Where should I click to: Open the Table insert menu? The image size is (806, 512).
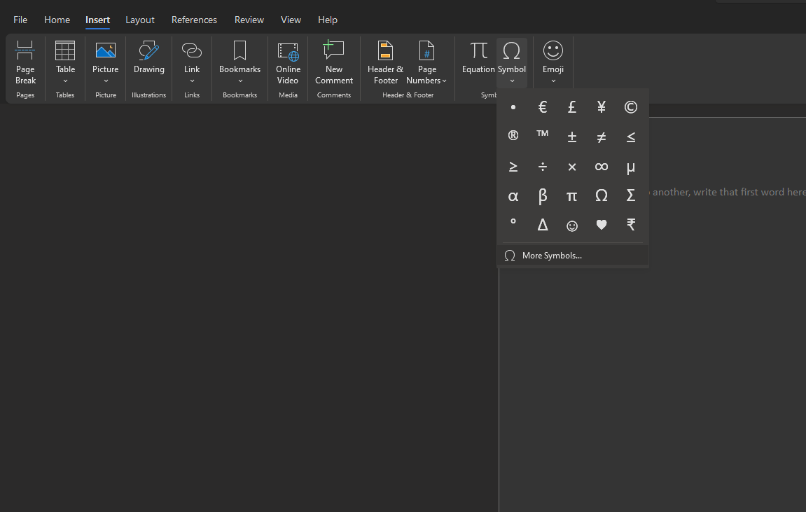pyautogui.click(x=65, y=62)
